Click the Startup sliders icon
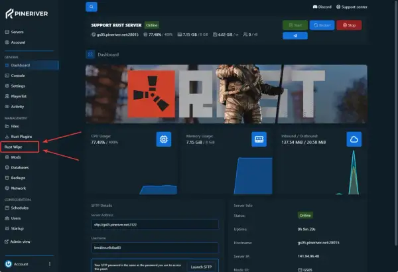 pyautogui.click(x=7, y=229)
